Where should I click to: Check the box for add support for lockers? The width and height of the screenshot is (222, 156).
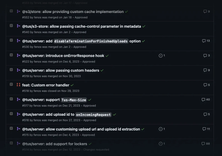[11, 143]
